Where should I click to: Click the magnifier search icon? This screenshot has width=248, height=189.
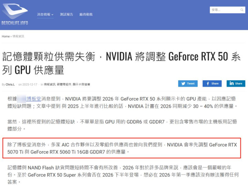242,10
